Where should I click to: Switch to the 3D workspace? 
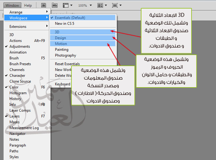pyautogui.click(x=83, y=32)
